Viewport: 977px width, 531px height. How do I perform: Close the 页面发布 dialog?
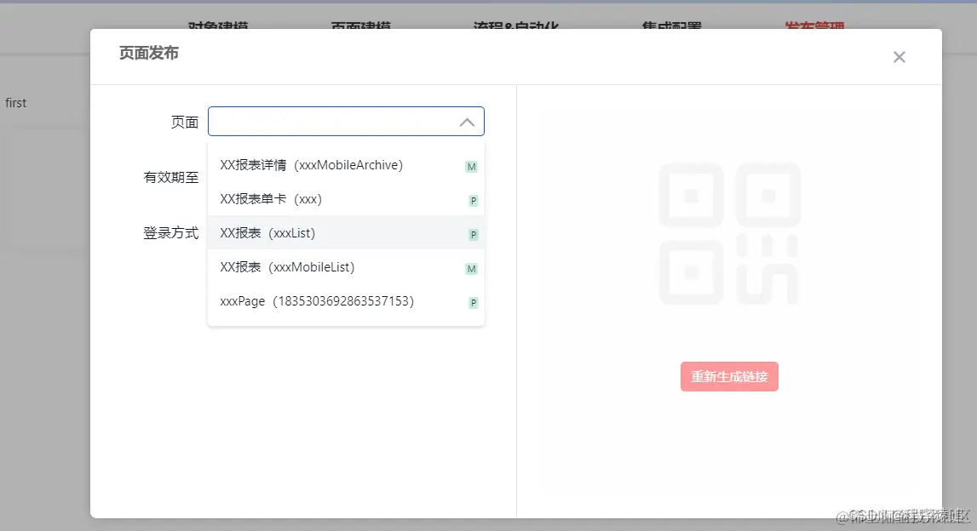pos(899,57)
